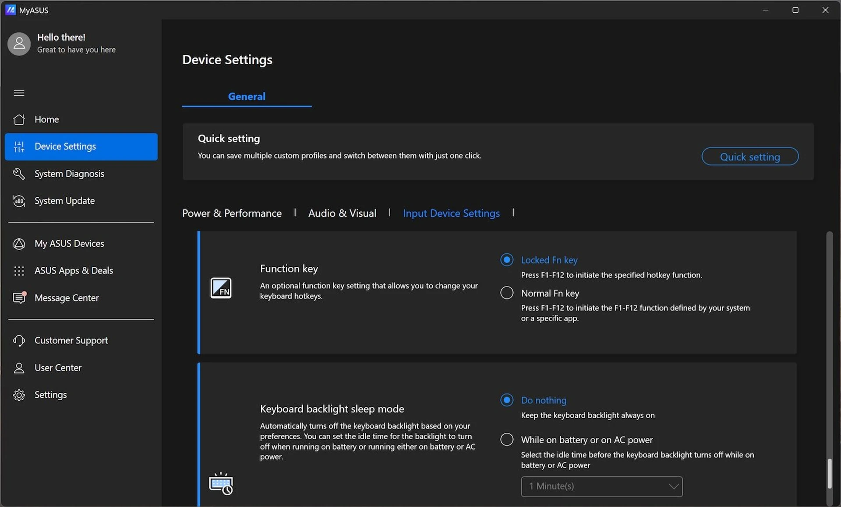Click the Keyboard backlight sleep mode heading
The width and height of the screenshot is (841, 507).
pyautogui.click(x=332, y=409)
